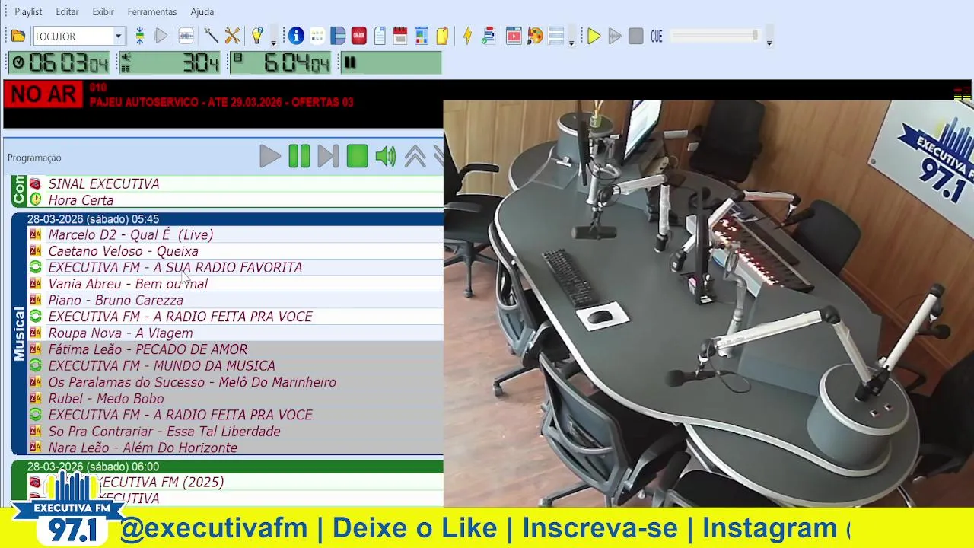Select Rubel - Medo Bobo

tap(235, 398)
